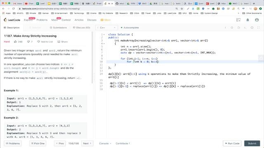Click the Chrome profile avatar
264x148 pixels.
(255, 9)
